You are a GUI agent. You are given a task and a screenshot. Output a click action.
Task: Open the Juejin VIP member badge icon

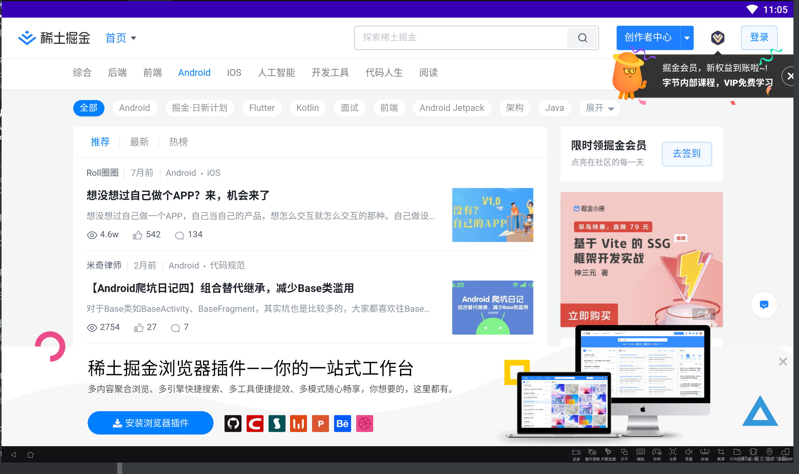[717, 38]
